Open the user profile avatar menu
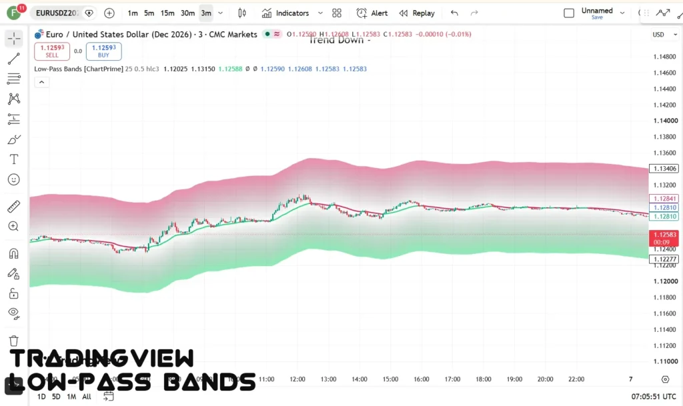This screenshot has height=406, width=683. pos(14,13)
